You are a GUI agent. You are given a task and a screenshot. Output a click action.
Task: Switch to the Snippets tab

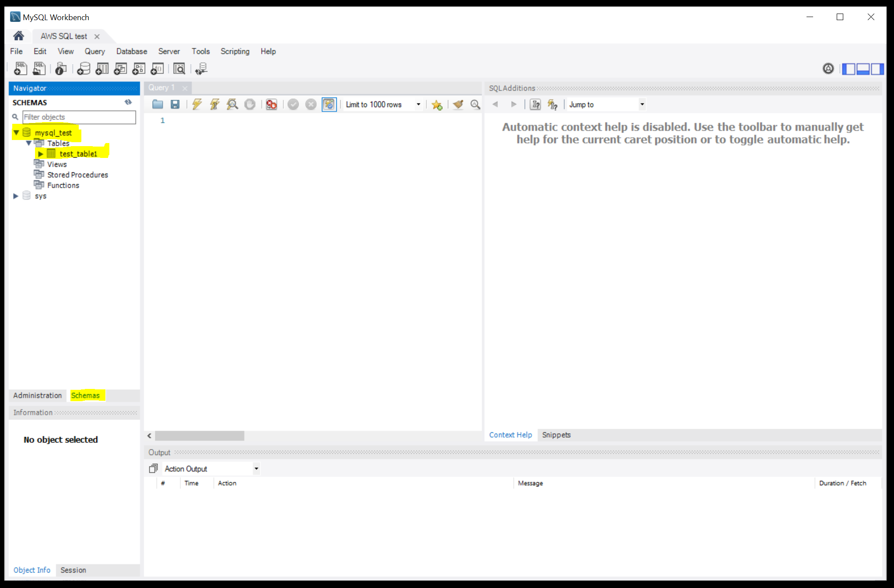tap(556, 435)
